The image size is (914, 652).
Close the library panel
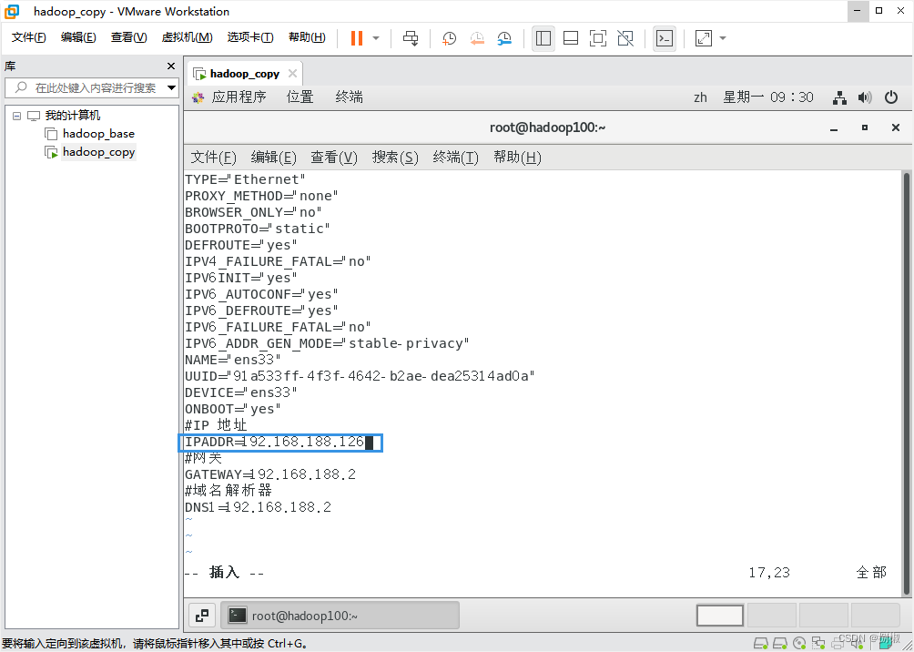tap(171, 66)
